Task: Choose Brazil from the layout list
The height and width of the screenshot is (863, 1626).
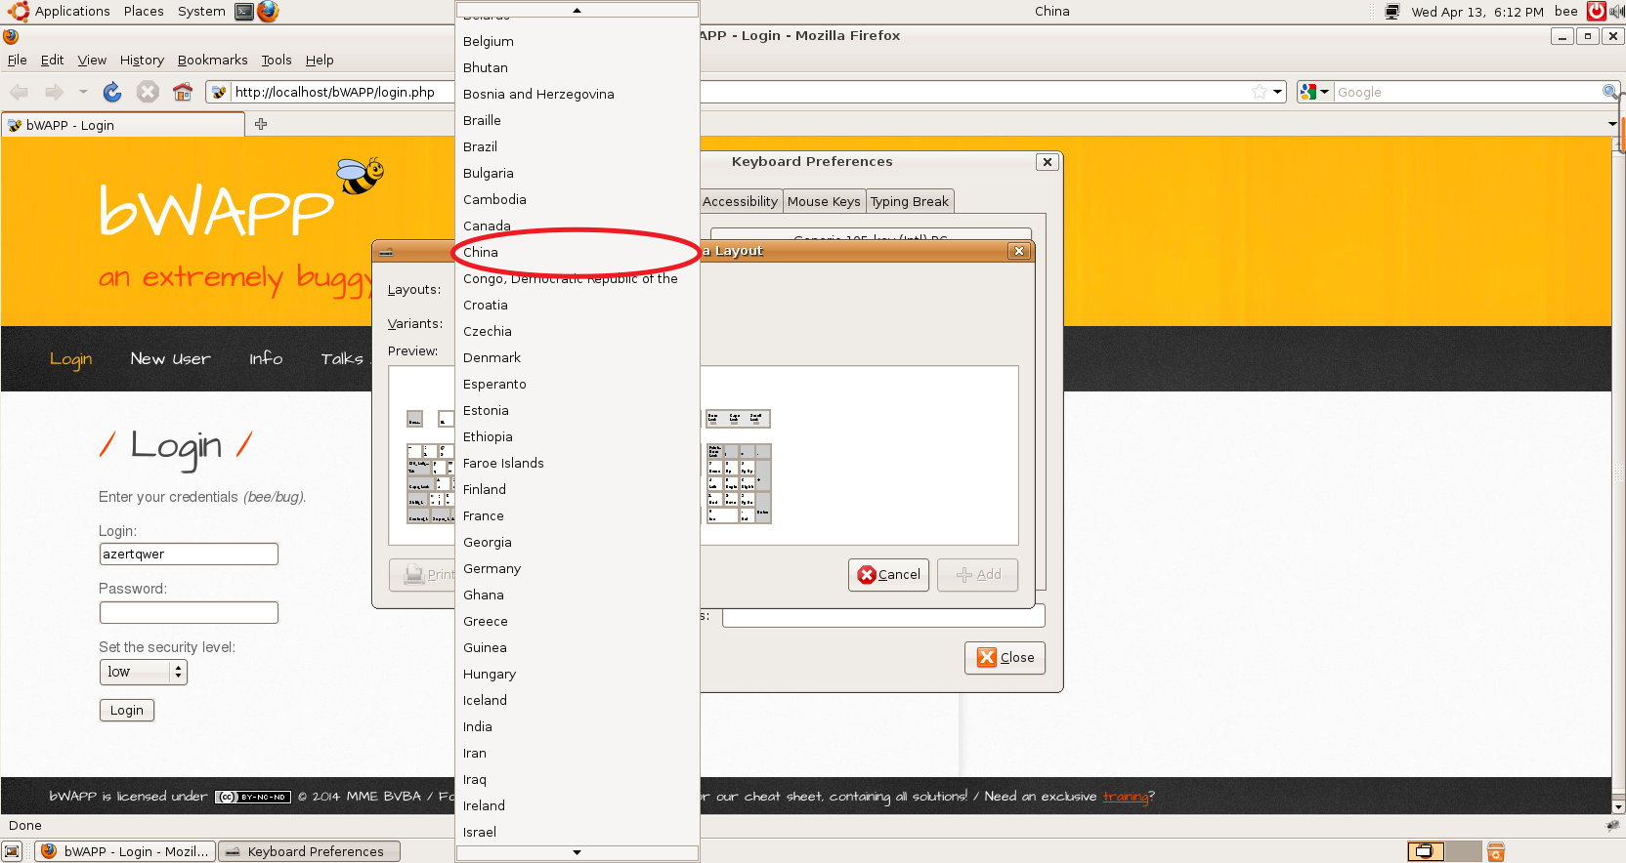Action: pos(577,146)
